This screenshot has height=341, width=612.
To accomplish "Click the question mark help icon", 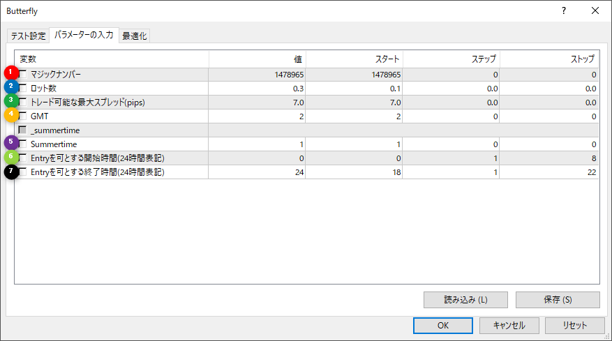I will (x=564, y=10).
